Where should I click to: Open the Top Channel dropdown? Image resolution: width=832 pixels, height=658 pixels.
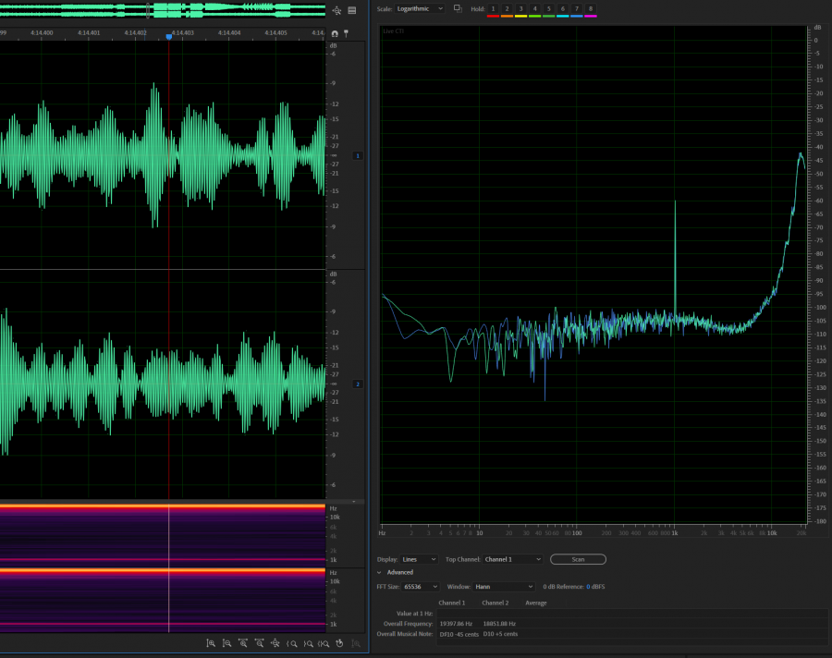coord(512,559)
